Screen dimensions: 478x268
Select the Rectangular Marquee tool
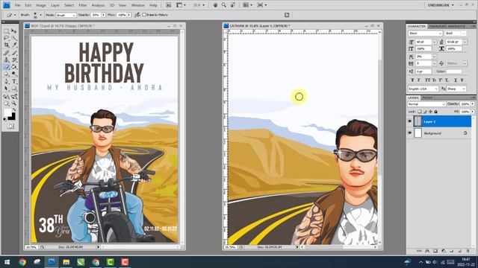(x=7, y=31)
